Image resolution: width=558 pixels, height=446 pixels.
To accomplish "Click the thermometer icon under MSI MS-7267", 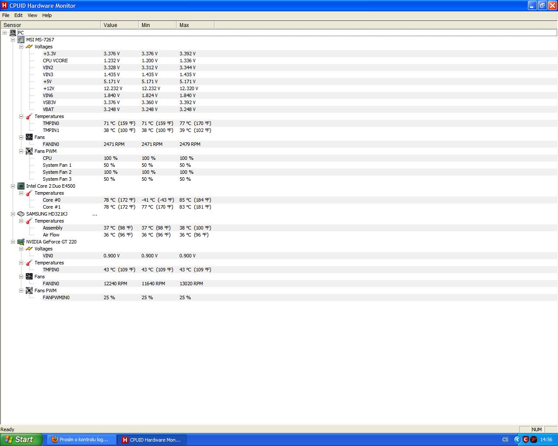I will 29,116.
